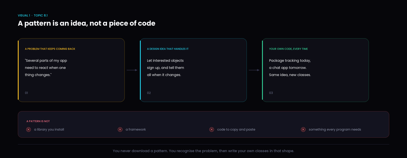Click the X icon next to 'a framework'
Viewport: 407px width, 158px height.
[x=120, y=129]
